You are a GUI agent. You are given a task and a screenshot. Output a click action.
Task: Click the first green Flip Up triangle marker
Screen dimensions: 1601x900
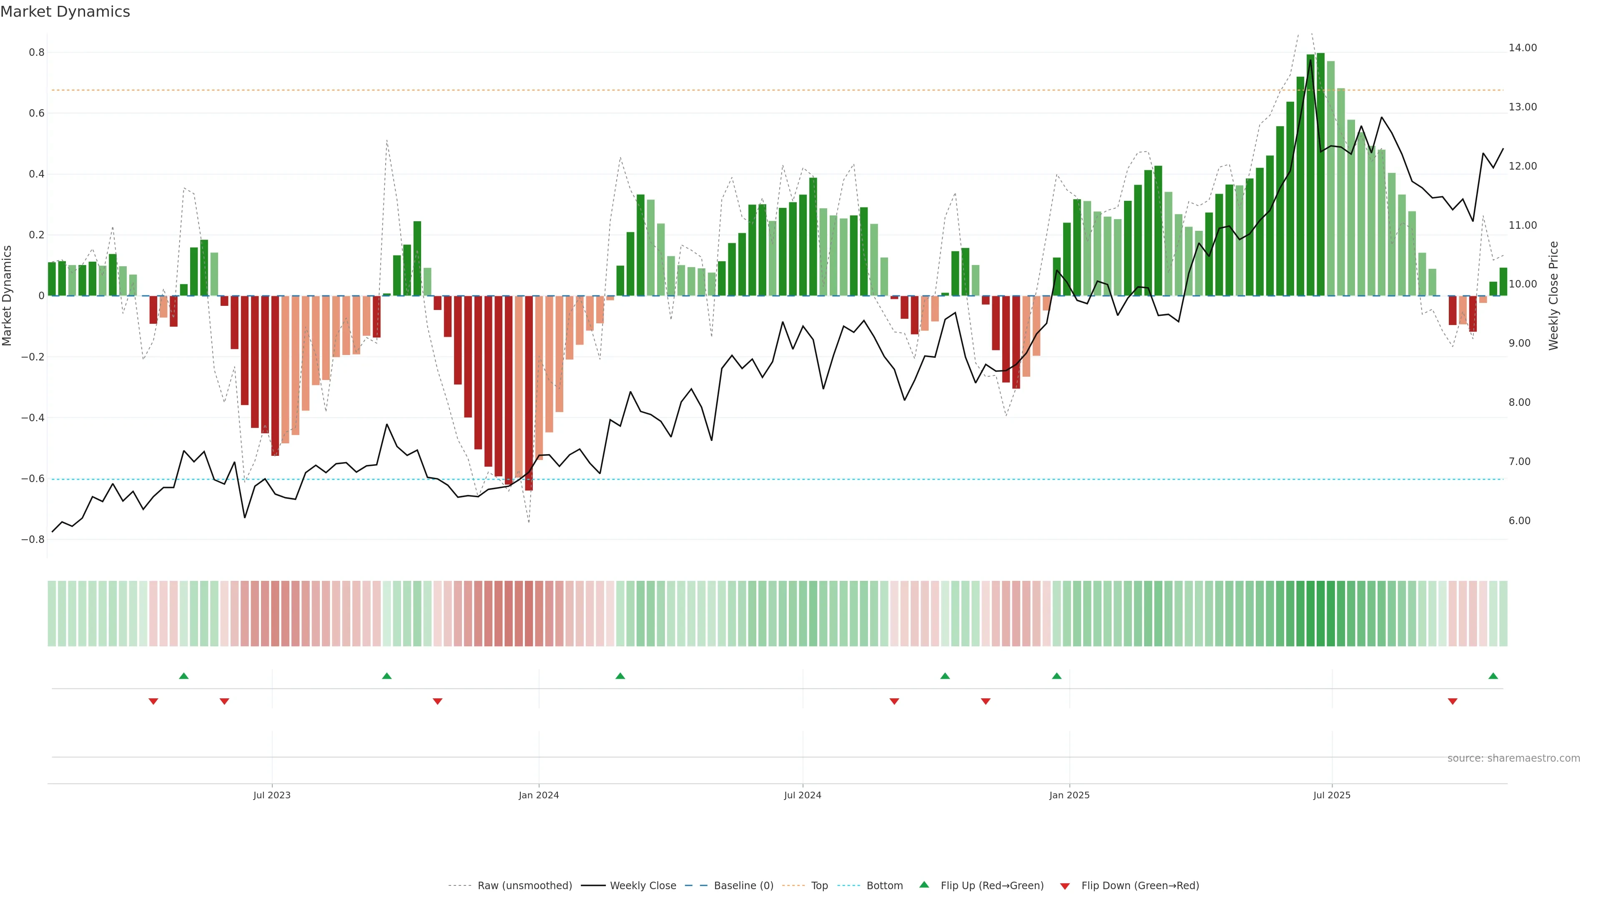[183, 676]
